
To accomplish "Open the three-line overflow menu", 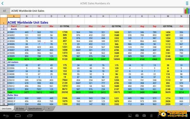I will tap(187, 3).
